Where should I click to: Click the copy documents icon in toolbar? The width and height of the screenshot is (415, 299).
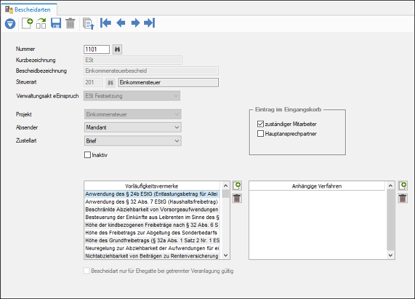click(88, 24)
